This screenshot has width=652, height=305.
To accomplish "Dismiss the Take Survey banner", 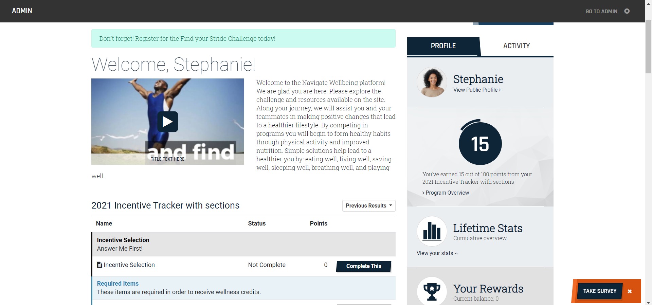I will point(630,291).
